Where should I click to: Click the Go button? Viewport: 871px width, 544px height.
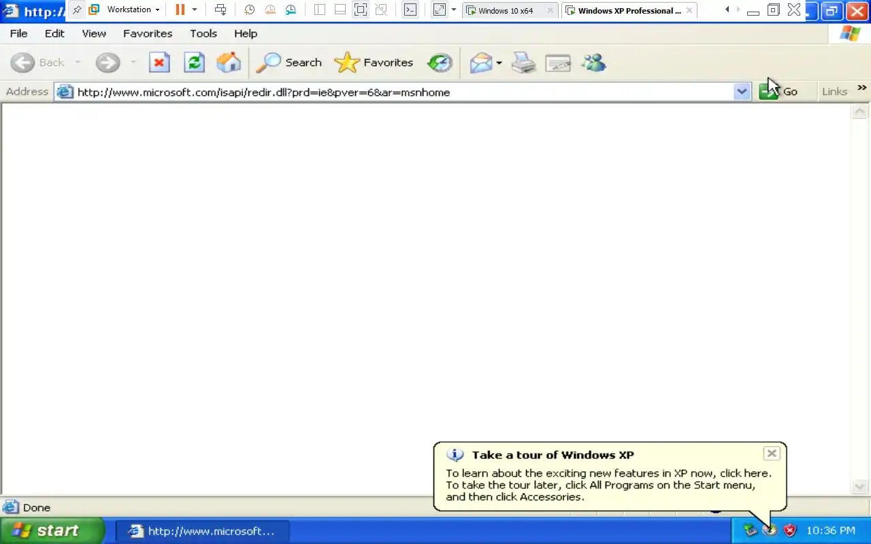(x=778, y=92)
